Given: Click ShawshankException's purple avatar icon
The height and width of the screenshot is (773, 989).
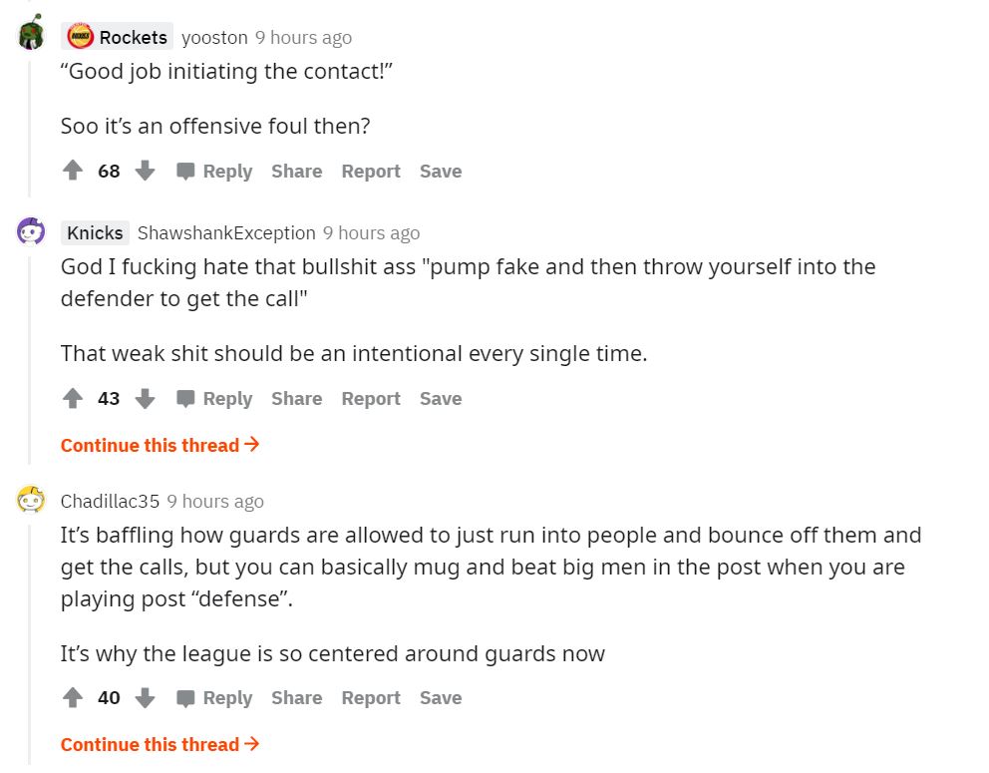Looking at the screenshot, I should pos(31,232).
